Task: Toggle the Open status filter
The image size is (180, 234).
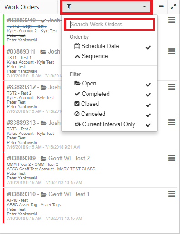Action: [x=109, y=84]
